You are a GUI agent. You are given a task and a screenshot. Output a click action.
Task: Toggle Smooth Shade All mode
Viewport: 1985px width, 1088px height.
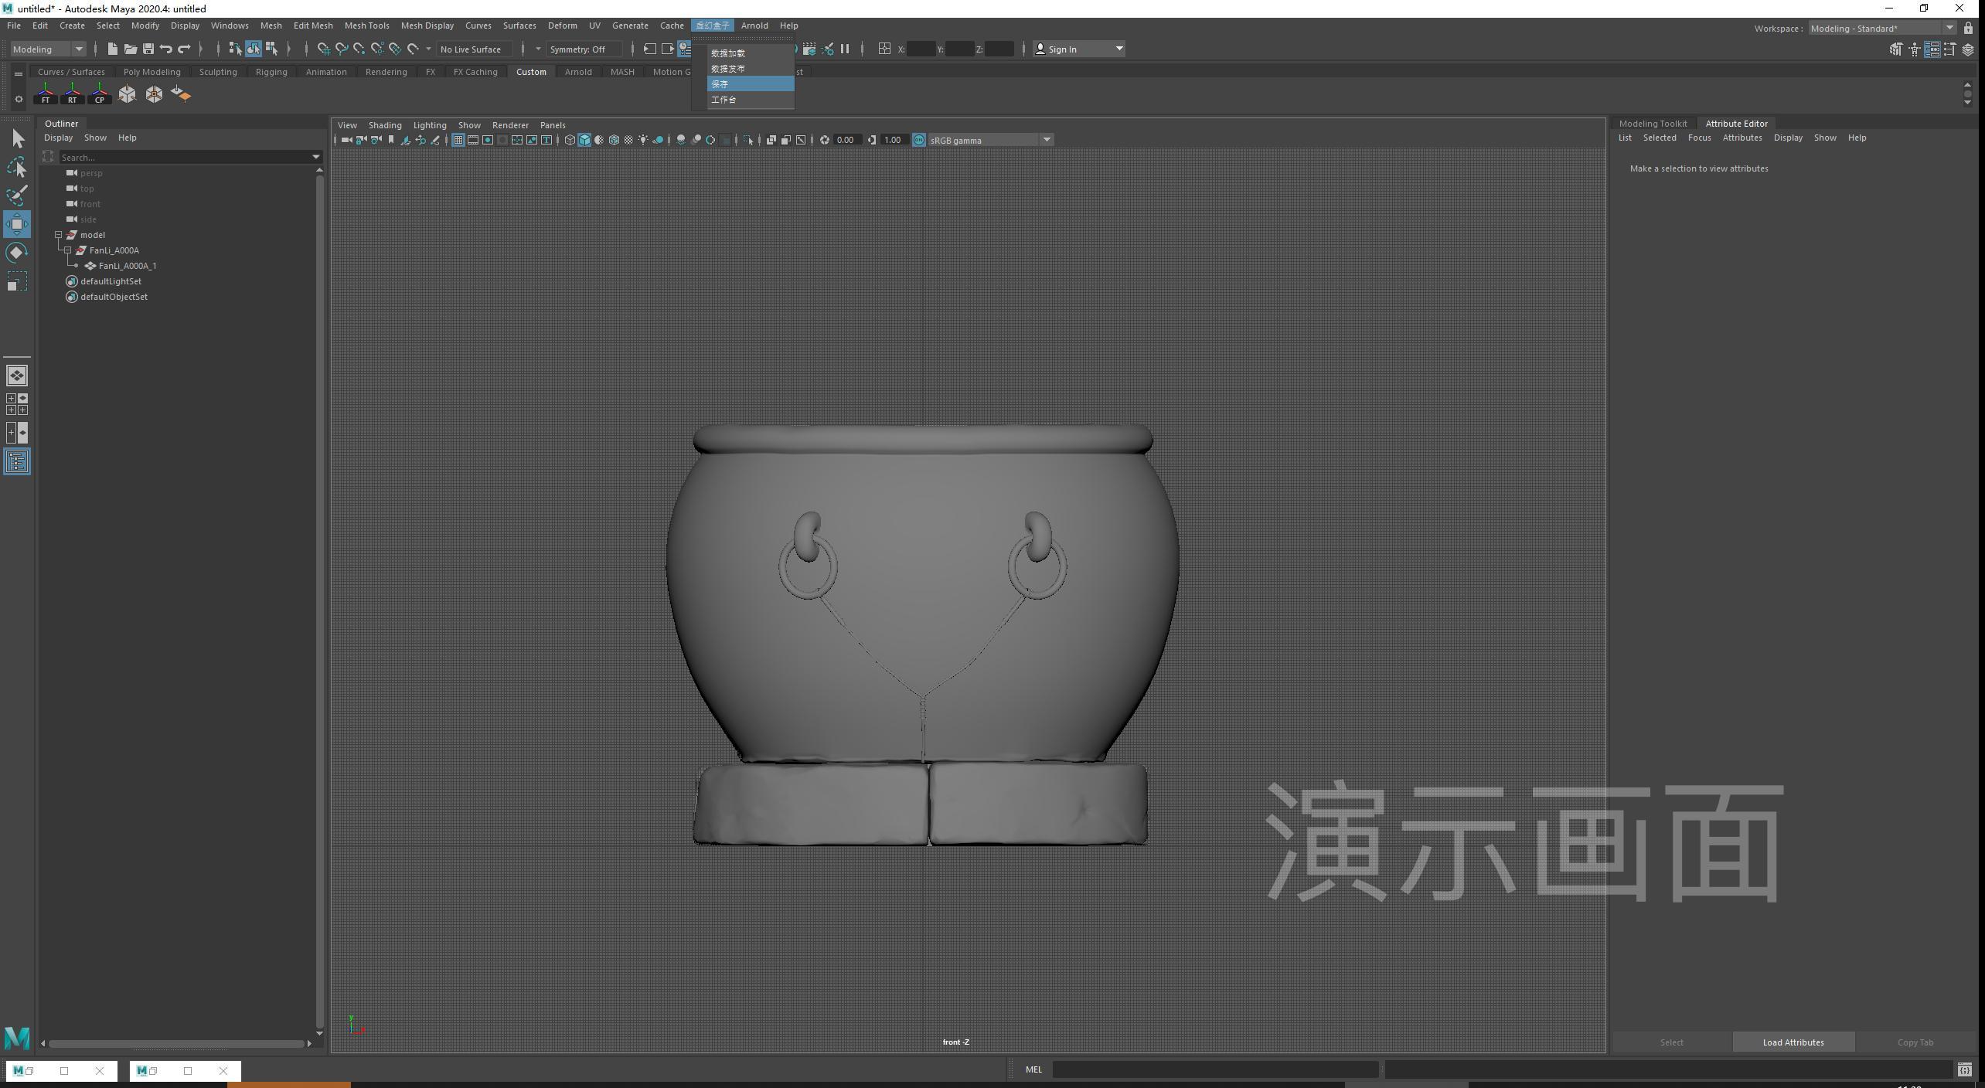(584, 140)
